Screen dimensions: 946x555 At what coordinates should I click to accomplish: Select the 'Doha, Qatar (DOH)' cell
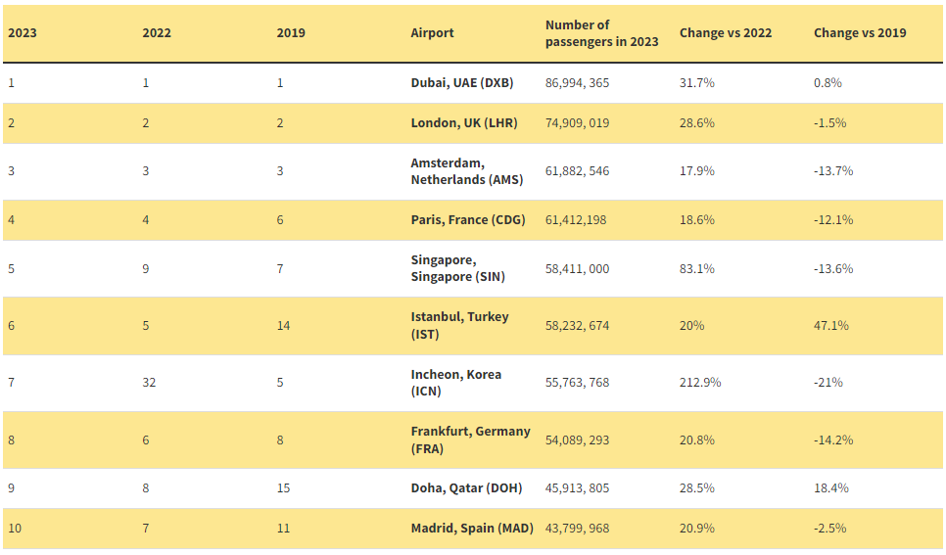coord(466,488)
